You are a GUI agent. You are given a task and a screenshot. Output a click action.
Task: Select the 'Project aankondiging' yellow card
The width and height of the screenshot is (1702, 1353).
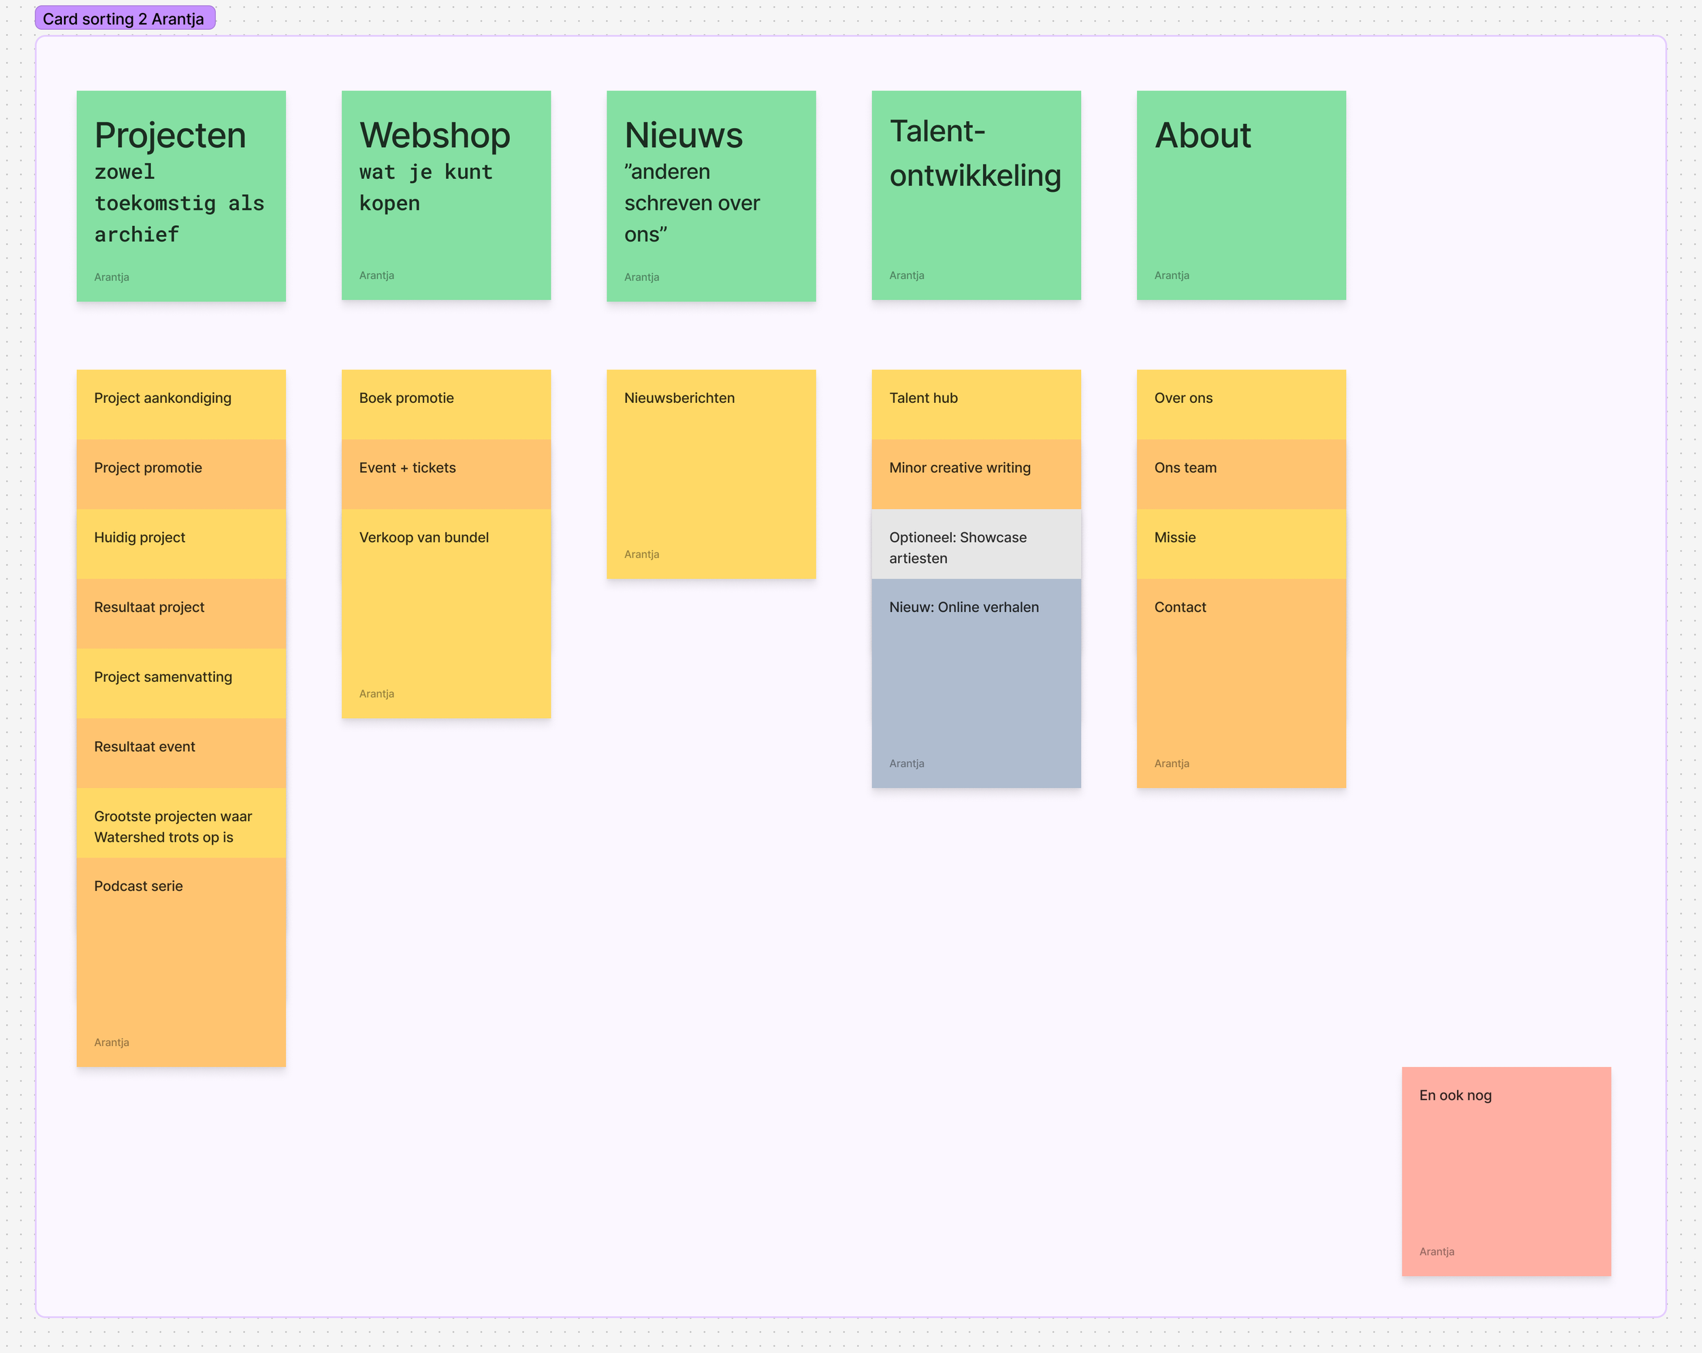tap(181, 404)
